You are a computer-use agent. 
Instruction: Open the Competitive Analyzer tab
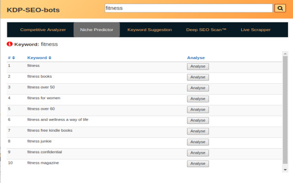(43, 30)
